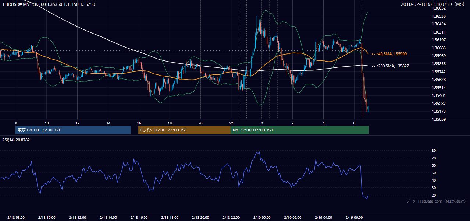This screenshot has width=470, height=221.
Task: Click hour tick 0 under the price chart
Action: click(262, 123)
